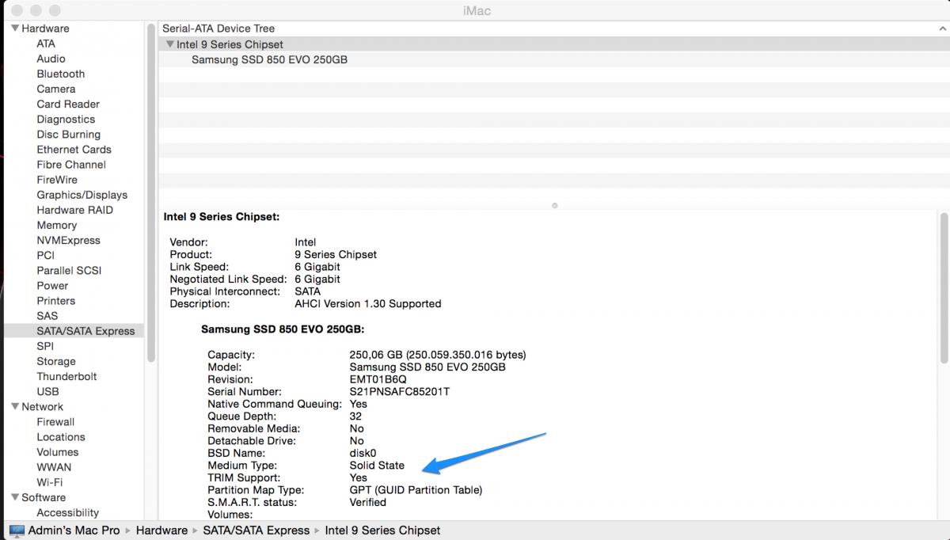Select SAS in the sidebar
This screenshot has height=540, width=950.
tap(47, 315)
